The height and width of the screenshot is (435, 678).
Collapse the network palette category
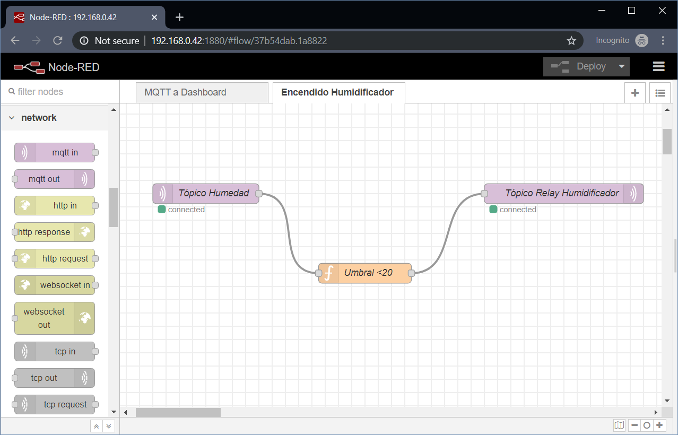pos(54,118)
